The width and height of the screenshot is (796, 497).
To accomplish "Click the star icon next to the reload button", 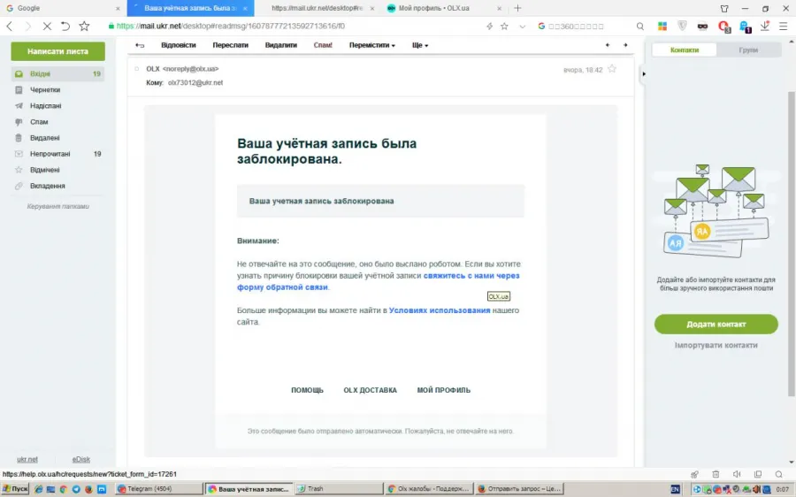I will (x=84, y=26).
